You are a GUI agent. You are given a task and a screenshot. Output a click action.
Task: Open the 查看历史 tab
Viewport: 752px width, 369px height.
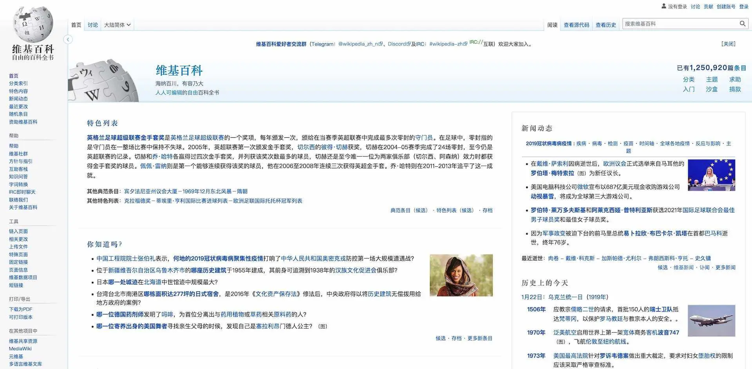point(606,25)
